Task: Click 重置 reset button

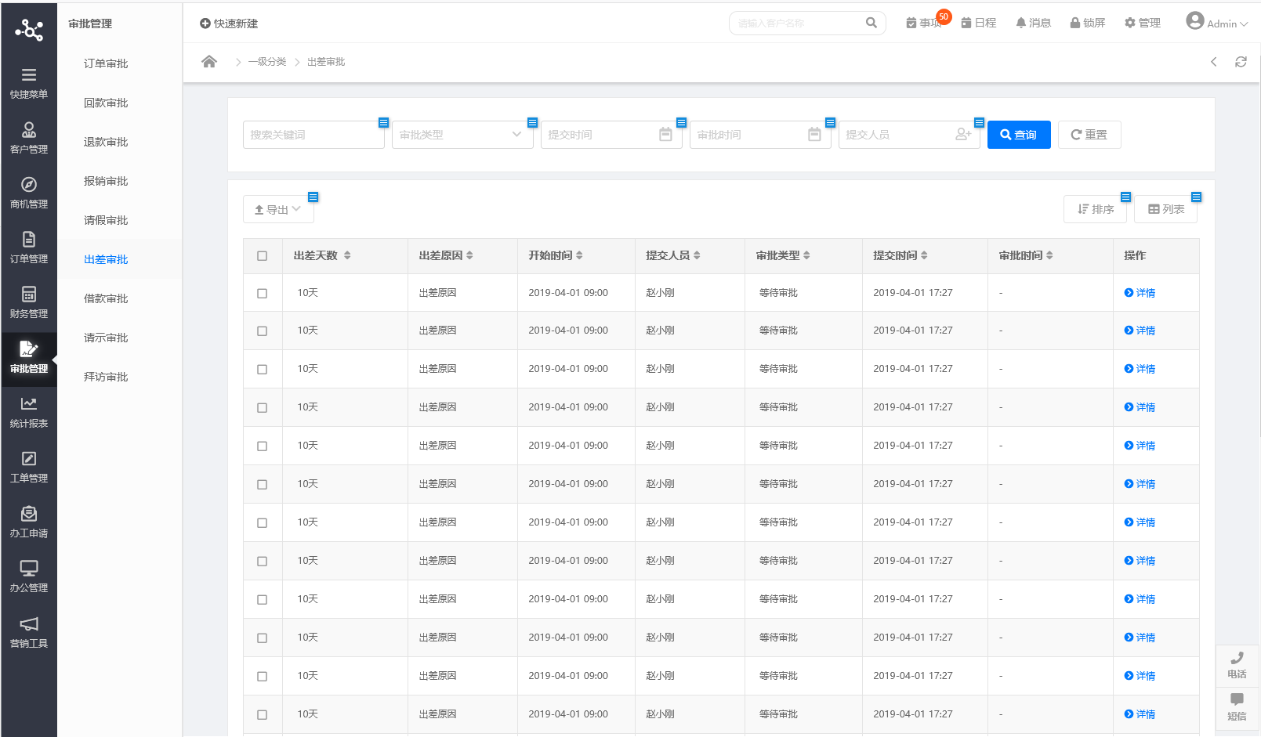Action: coord(1089,135)
